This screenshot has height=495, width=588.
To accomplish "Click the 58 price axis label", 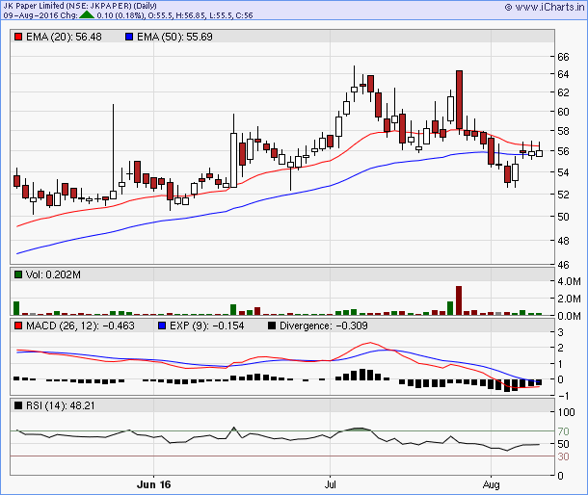I will 563,131.
